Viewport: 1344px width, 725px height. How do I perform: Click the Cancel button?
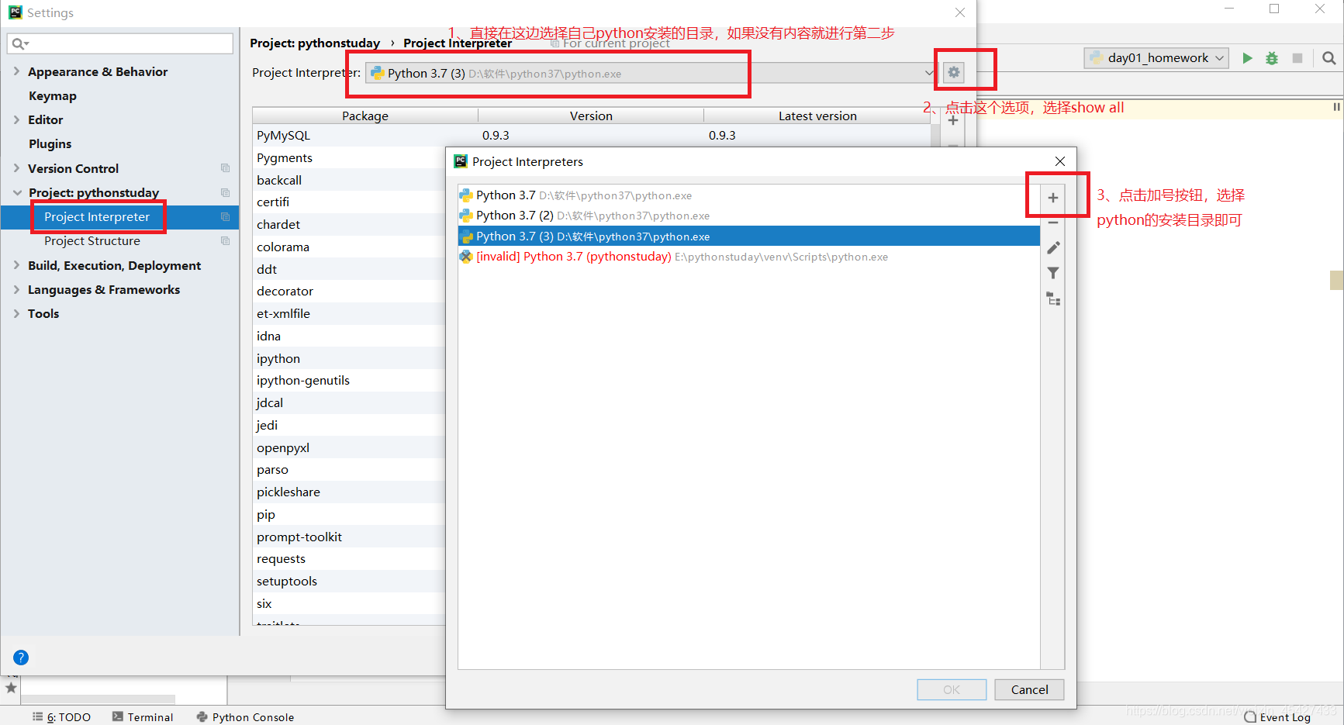tap(1029, 689)
